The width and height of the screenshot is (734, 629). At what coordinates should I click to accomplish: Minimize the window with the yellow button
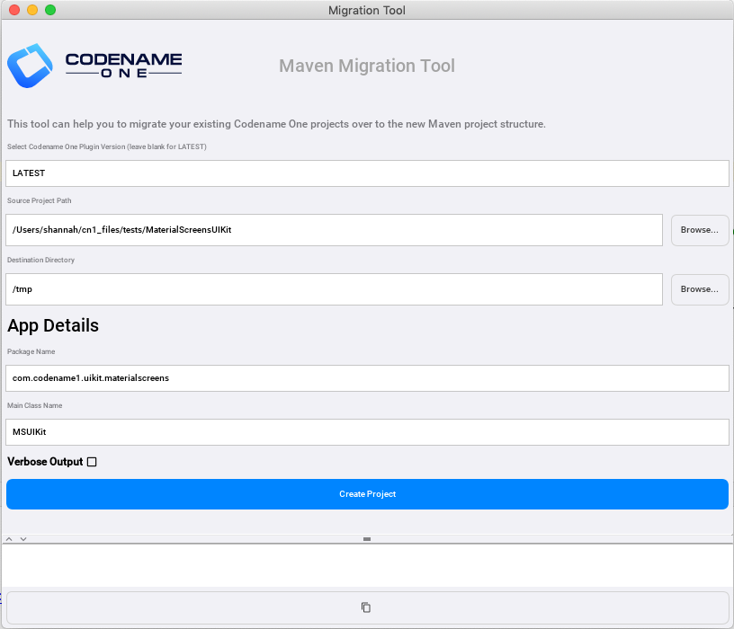click(x=32, y=10)
